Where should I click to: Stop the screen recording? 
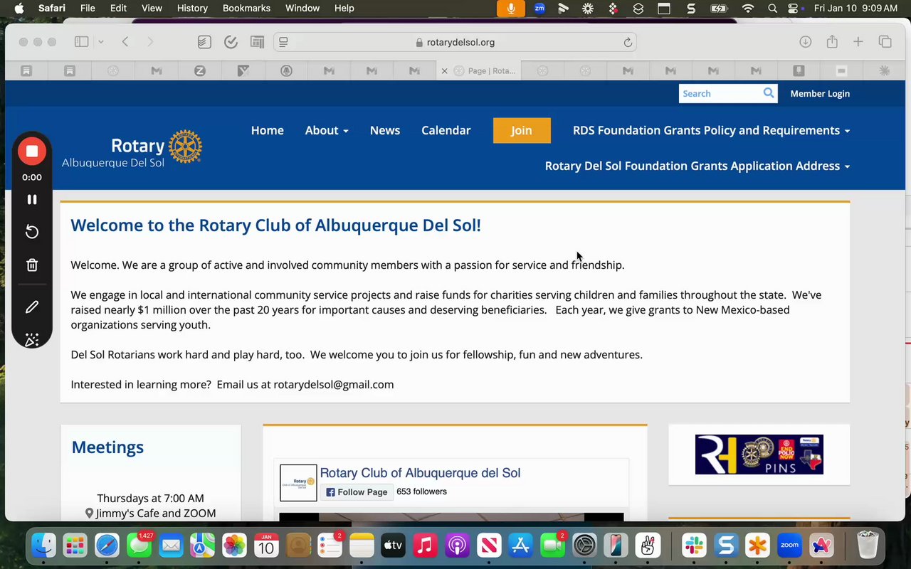(32, 151)
